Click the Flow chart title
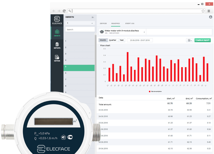Viewport: 214px width, 154px height. tap(105, 46)
